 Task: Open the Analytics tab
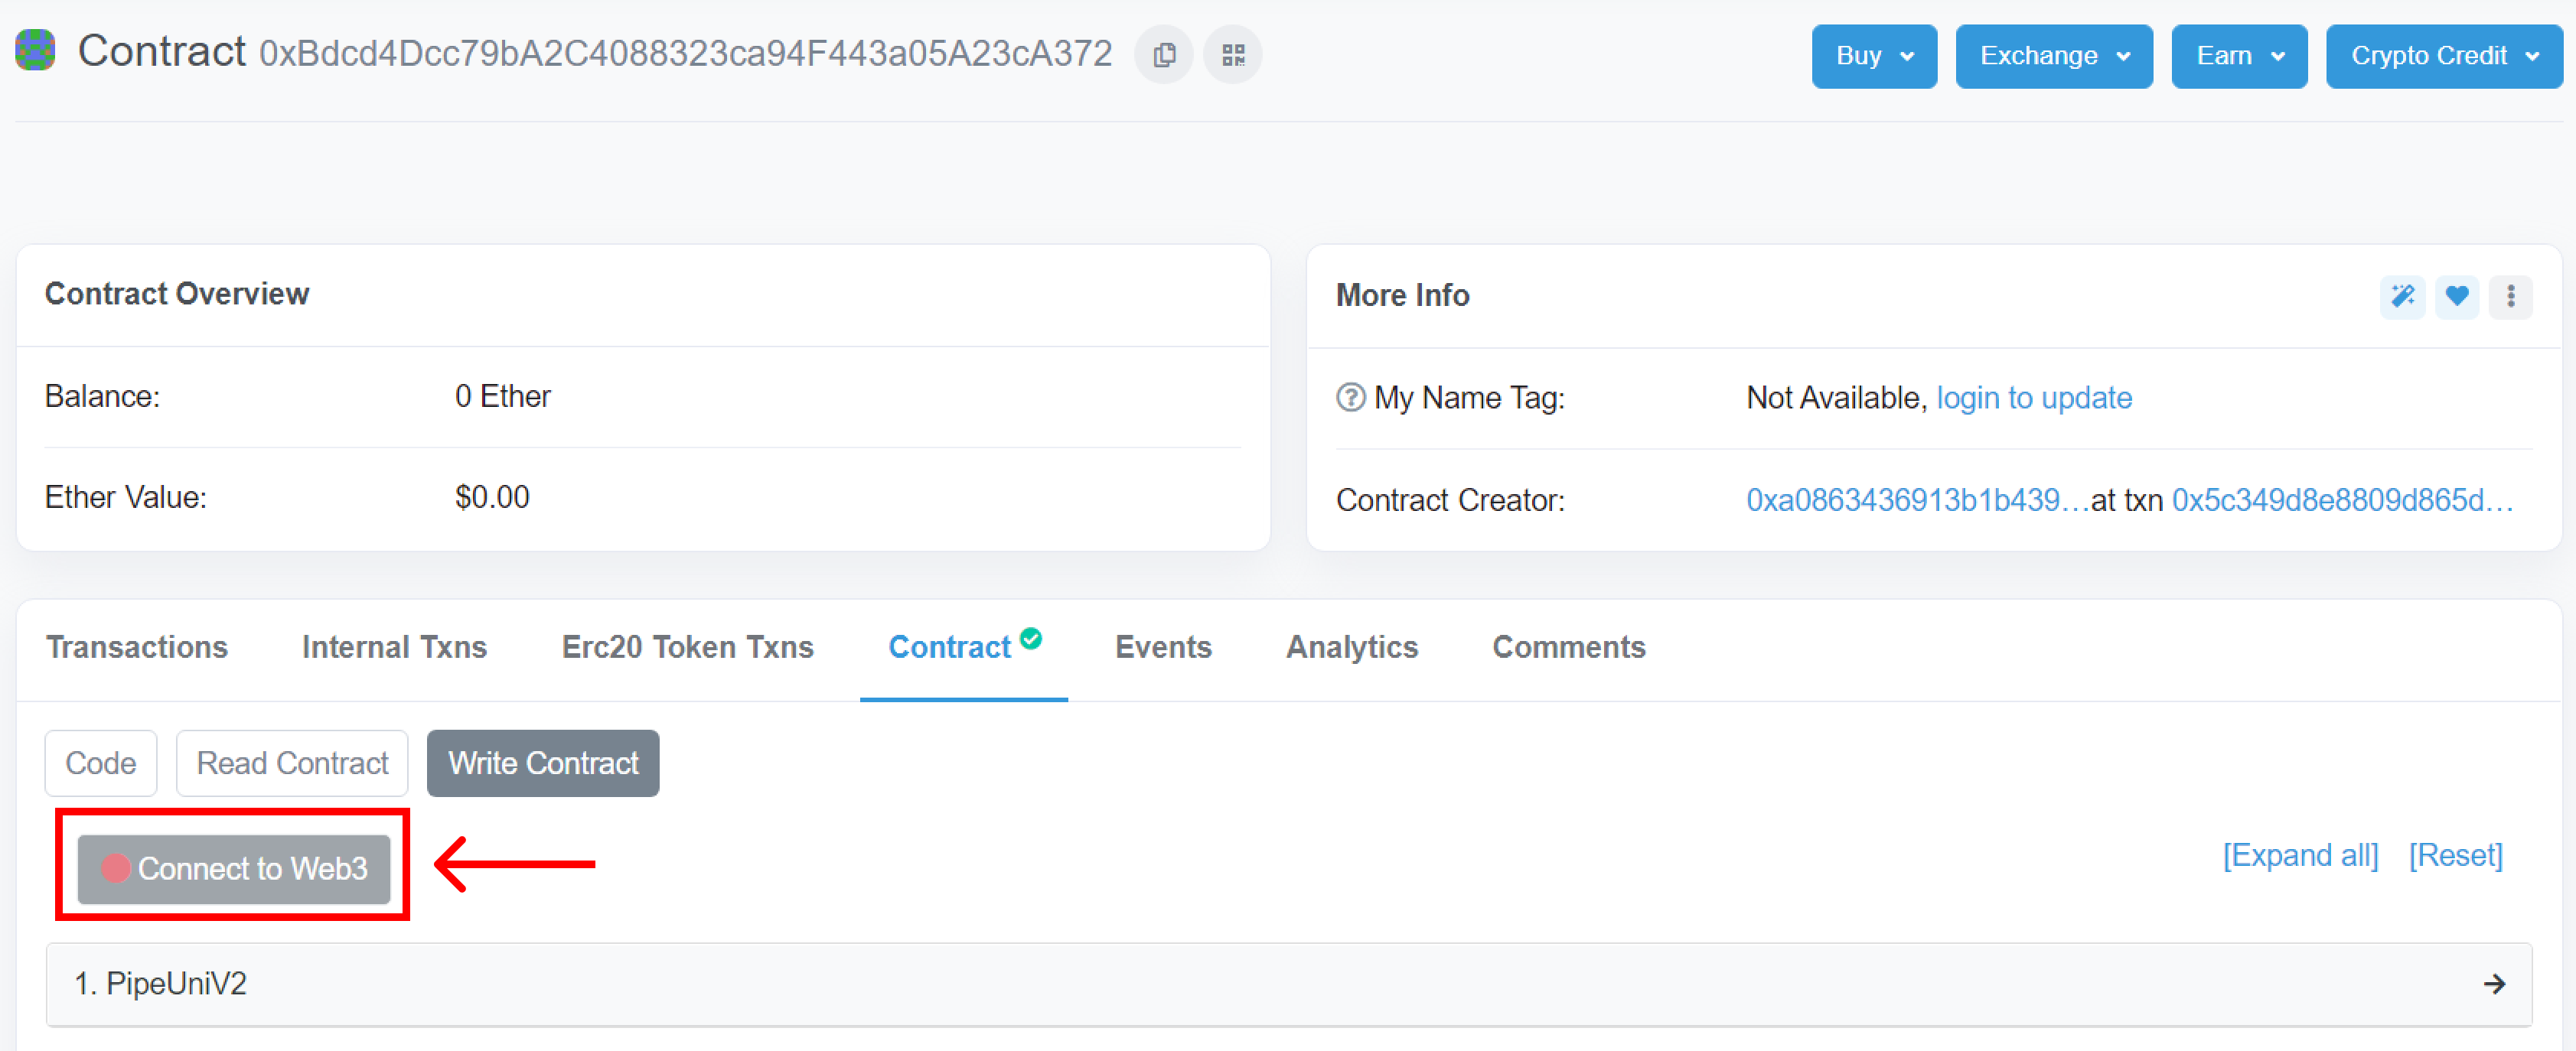click(x=1352, y=647)
